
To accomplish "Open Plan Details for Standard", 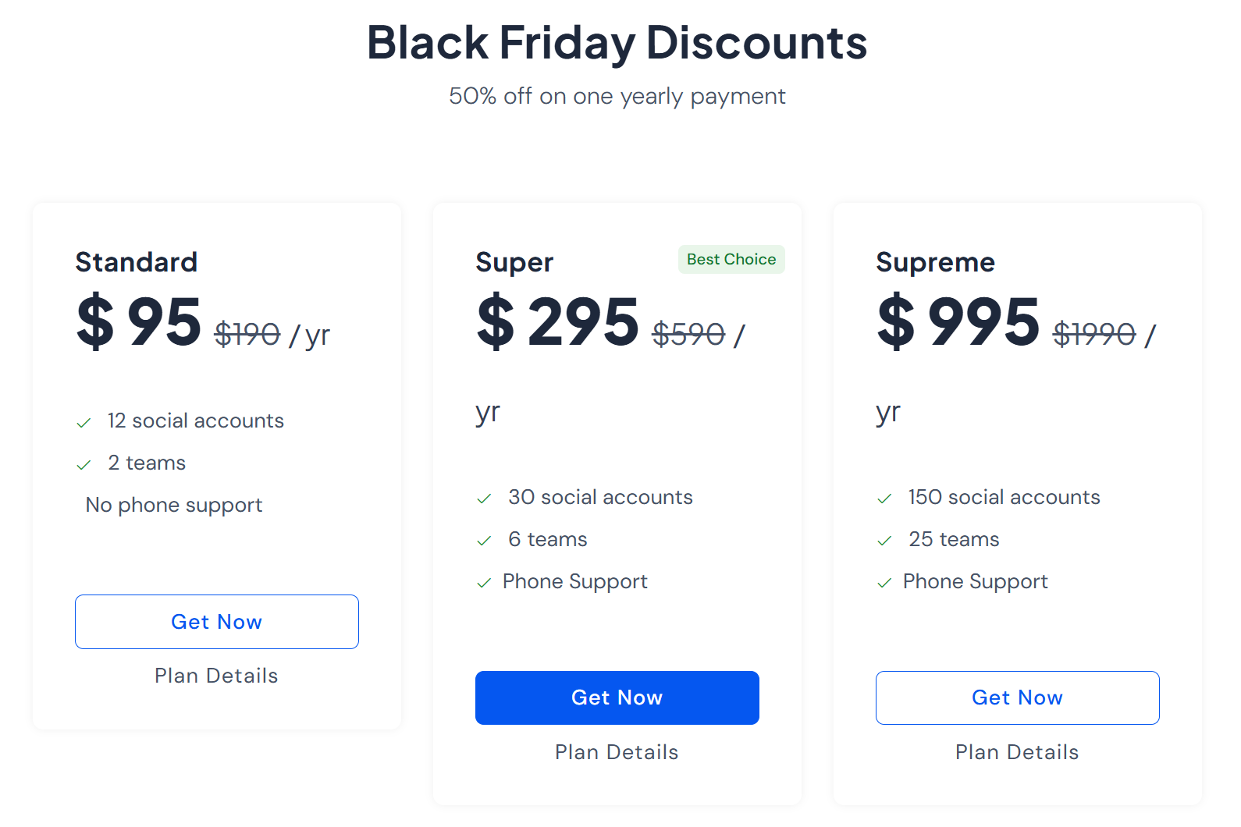I will (216, 676).
